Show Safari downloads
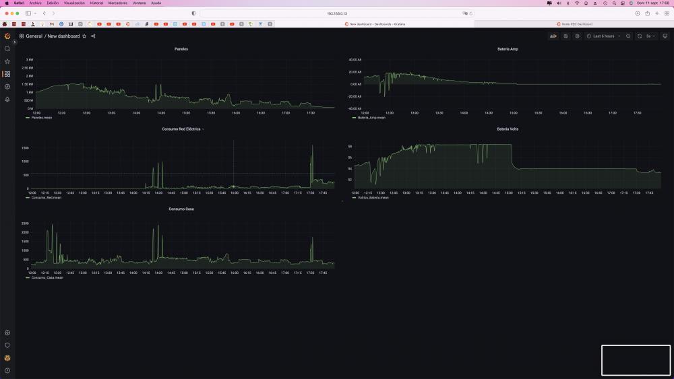 pos(638,13)
